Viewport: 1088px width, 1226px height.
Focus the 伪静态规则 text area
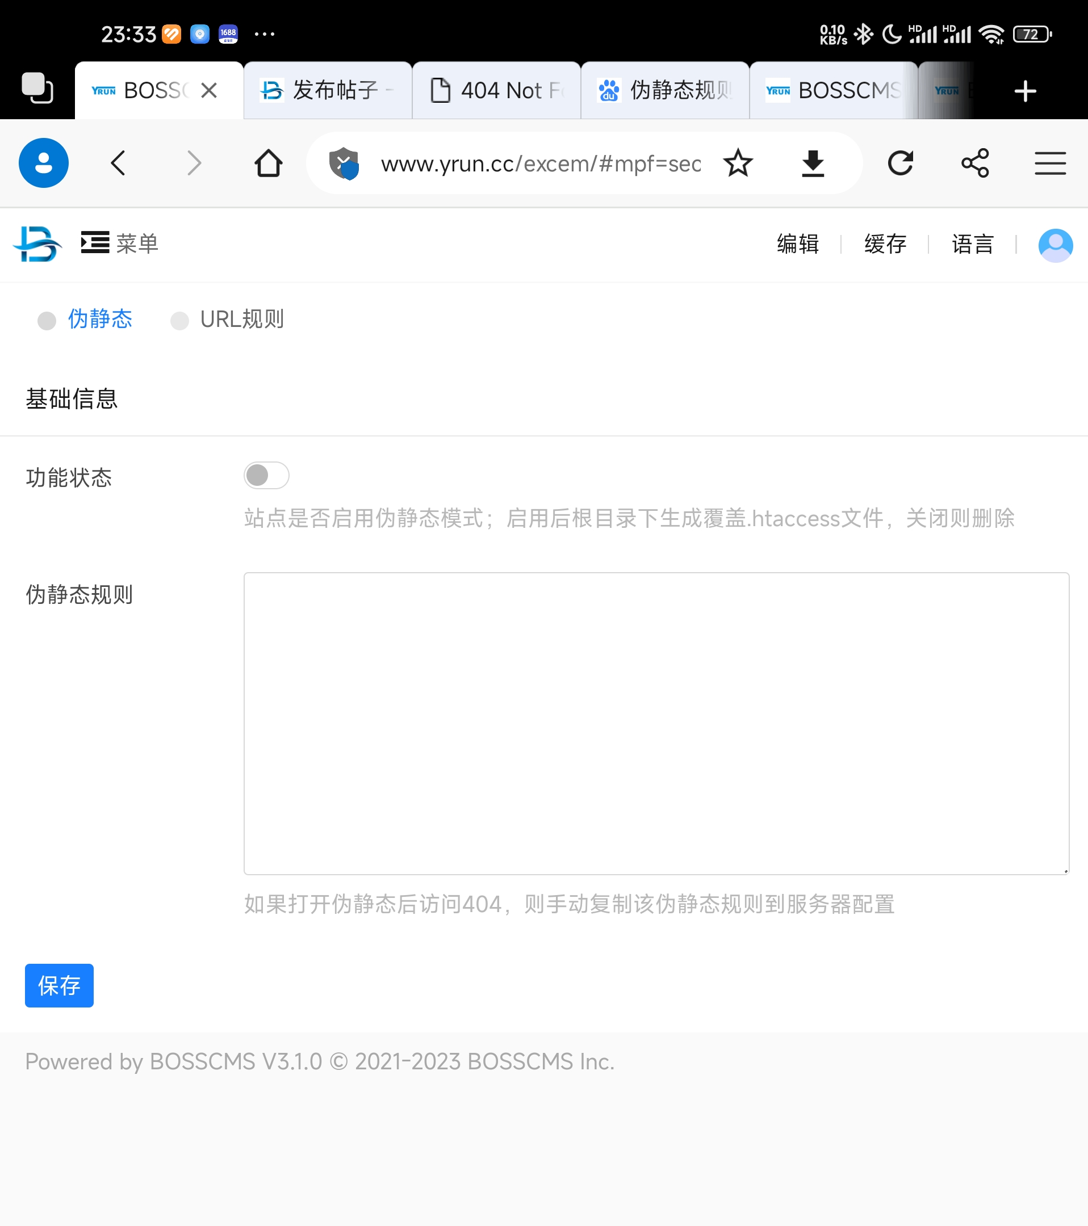tap(656, 723)
